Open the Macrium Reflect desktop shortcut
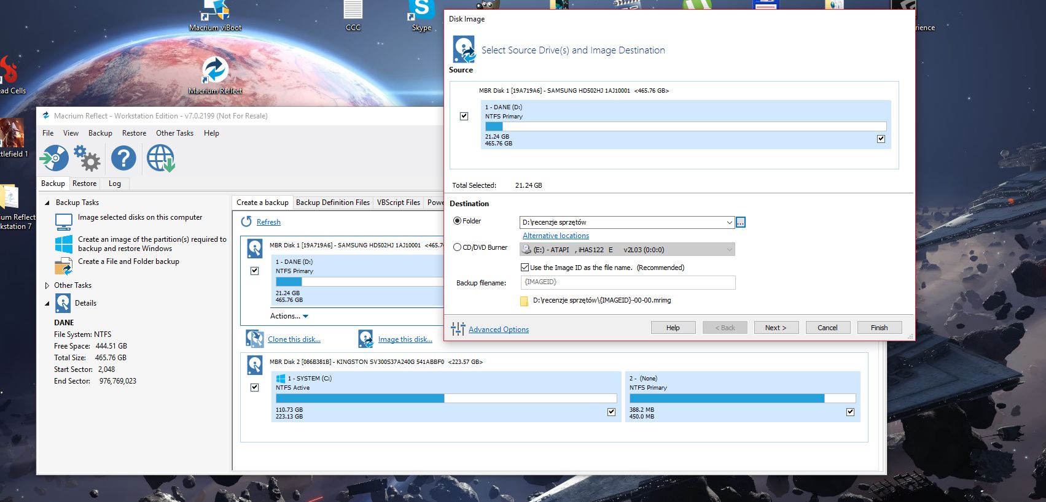 215,76
